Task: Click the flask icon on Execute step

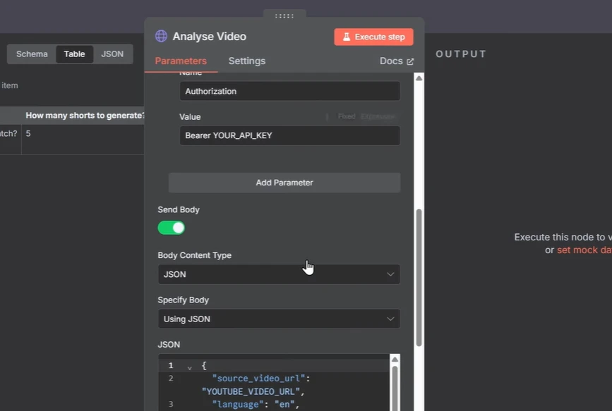Action: click(346, 37)
